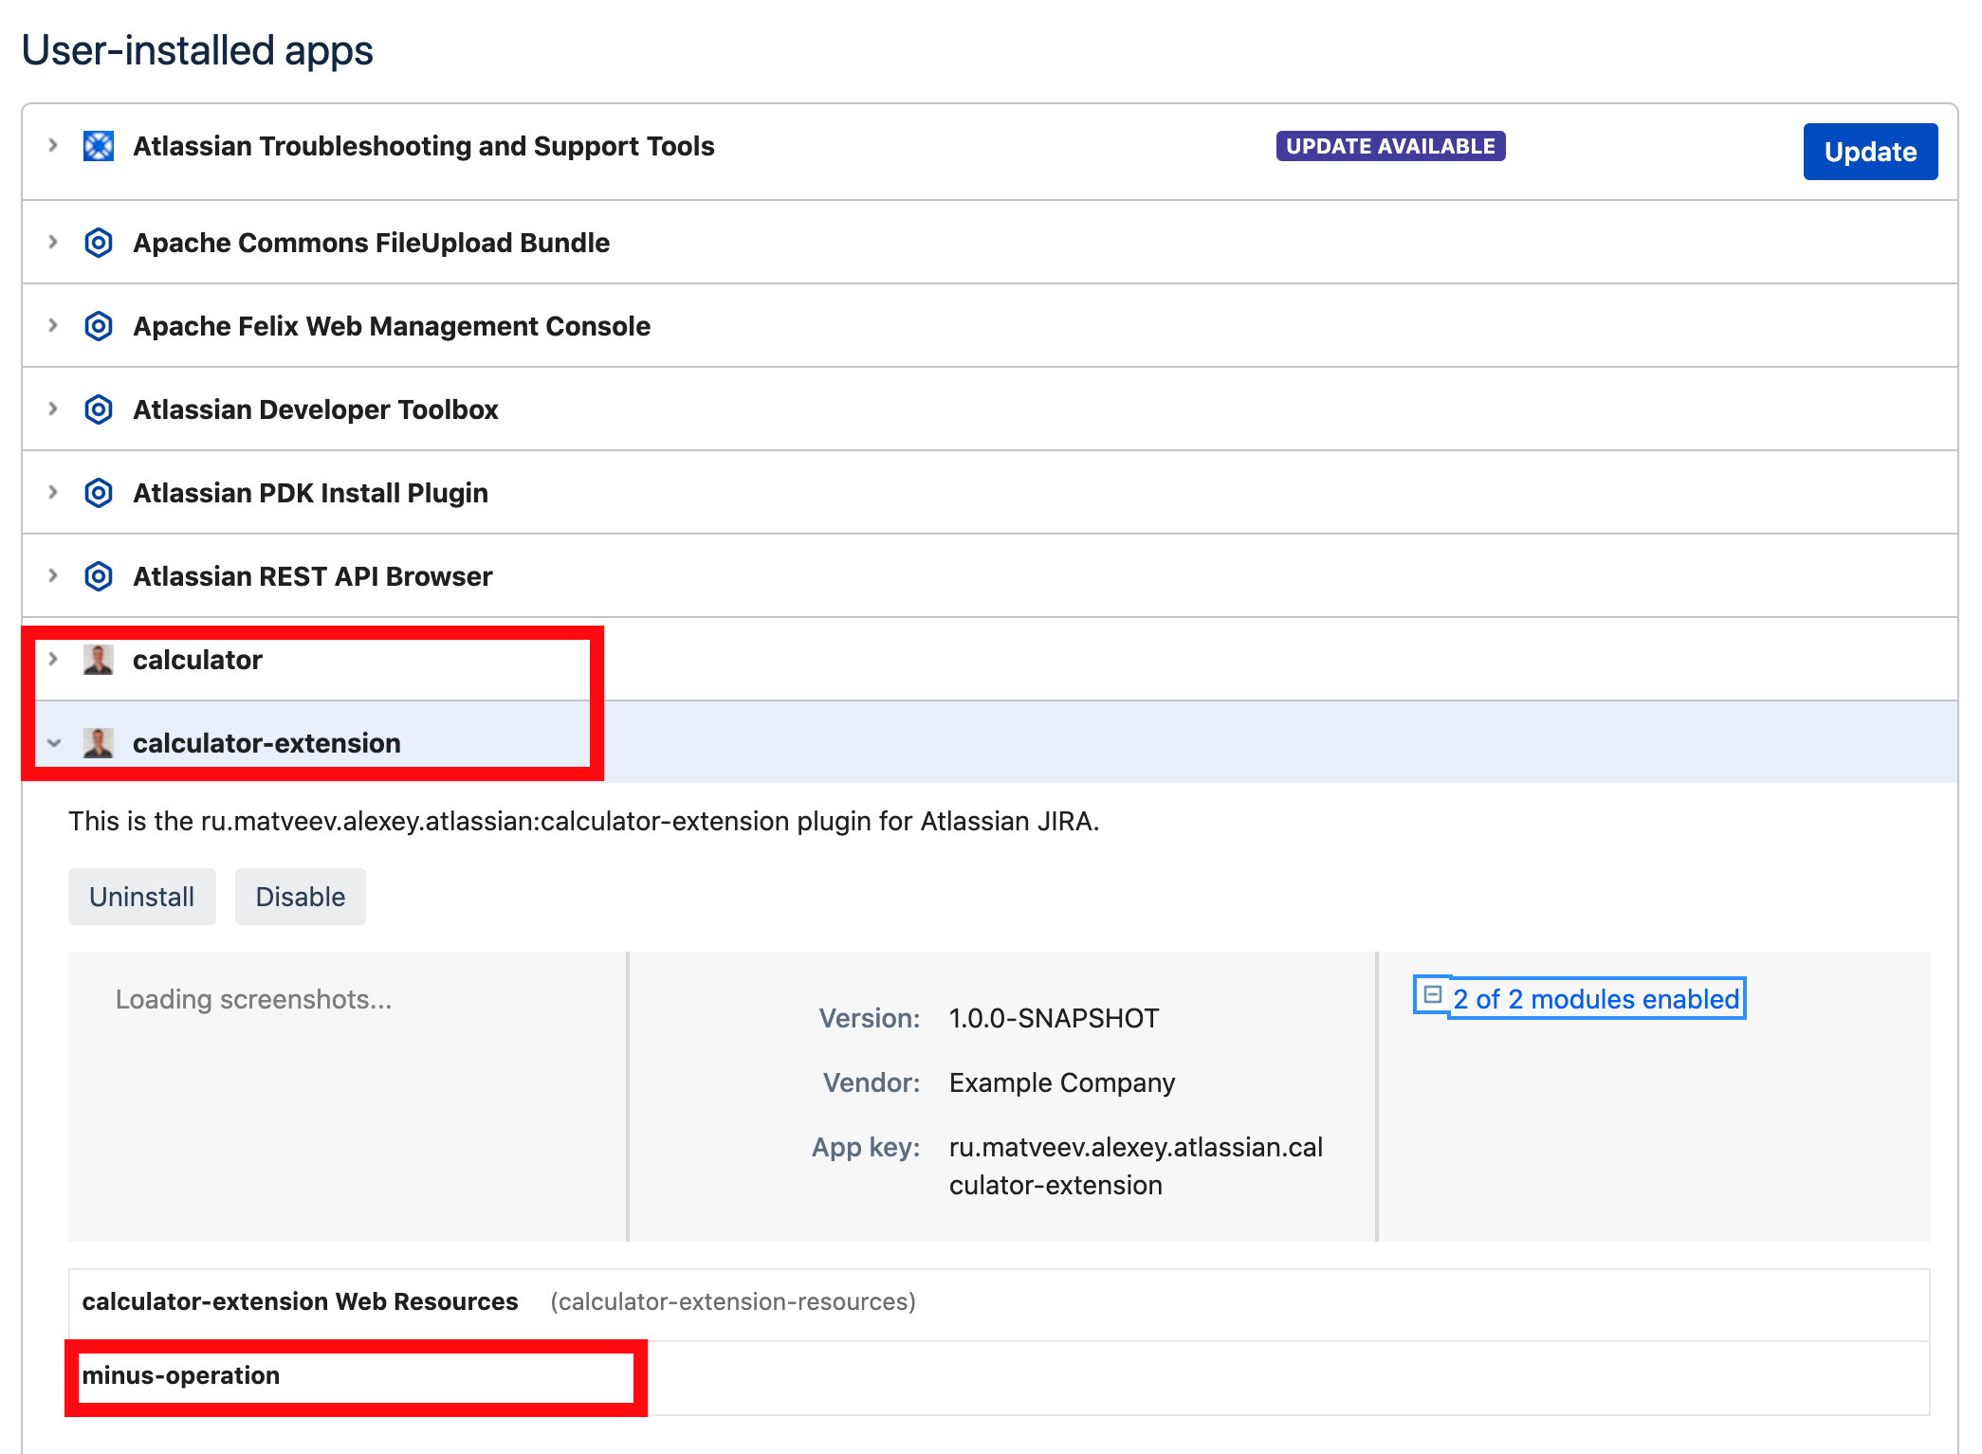Click the blue Update button

point(1870,152)
